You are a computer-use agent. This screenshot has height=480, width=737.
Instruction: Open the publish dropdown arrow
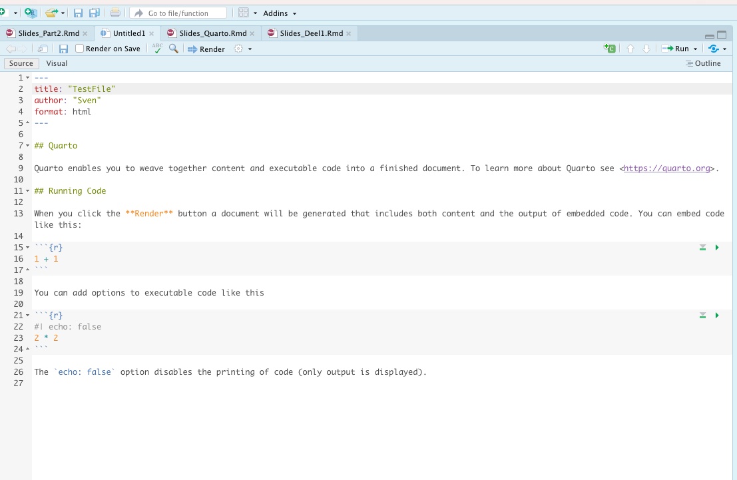[725, 49]
